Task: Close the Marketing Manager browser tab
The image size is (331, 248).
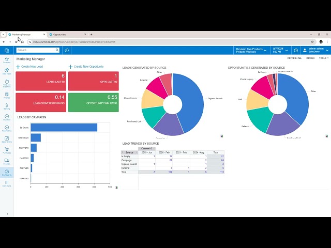Action: tap(44, 35)
